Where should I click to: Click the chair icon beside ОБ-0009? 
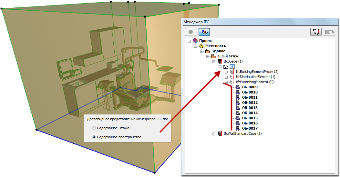pyautogui.click(x=238, y=87)
